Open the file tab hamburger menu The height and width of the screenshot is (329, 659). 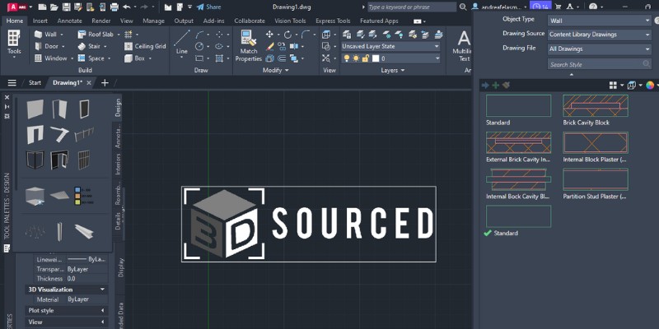coord(12,83)
